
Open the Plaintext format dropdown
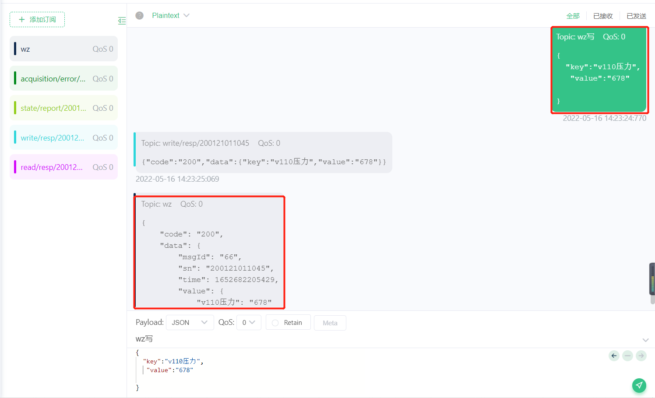171,15
